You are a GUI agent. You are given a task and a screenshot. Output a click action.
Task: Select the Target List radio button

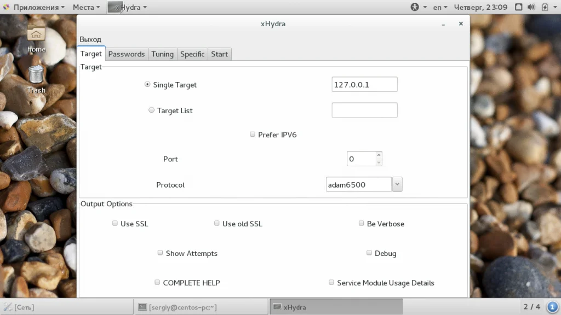click(151, 110)
